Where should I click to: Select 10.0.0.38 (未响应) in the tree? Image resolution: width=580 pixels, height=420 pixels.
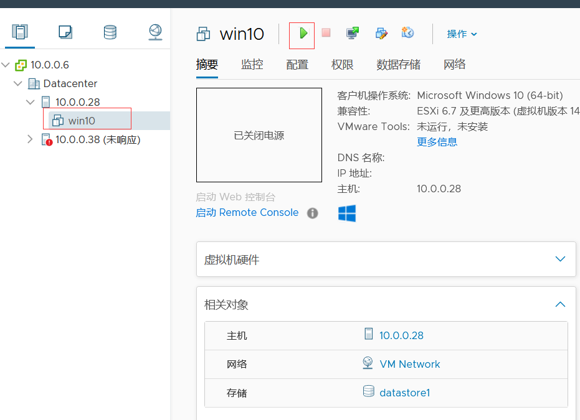pyautogui.click(x=98, y=139)
